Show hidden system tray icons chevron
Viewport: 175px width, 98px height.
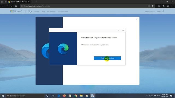tap(147, 96)
